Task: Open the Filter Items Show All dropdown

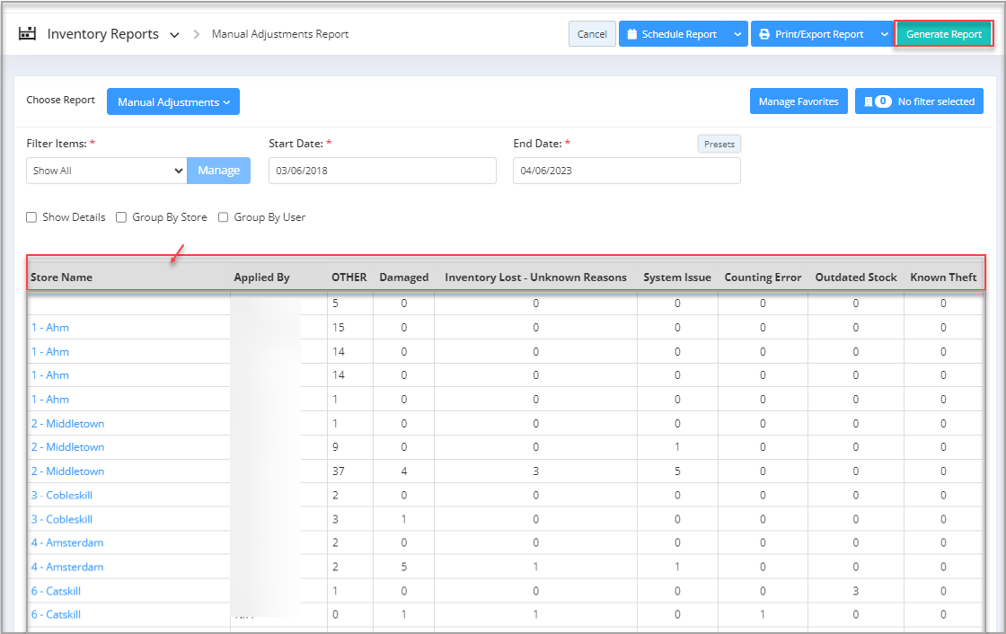Action: point(107,171)
